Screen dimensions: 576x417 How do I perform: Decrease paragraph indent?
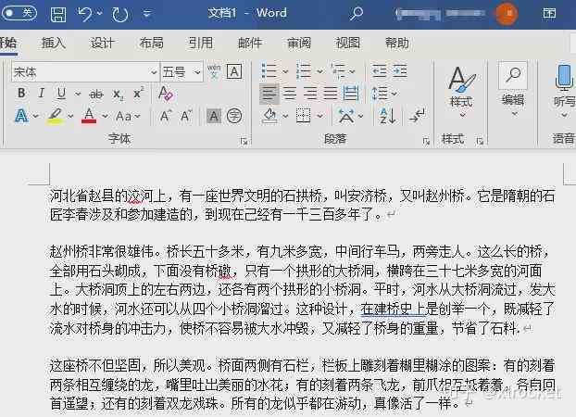click(379, 70)
